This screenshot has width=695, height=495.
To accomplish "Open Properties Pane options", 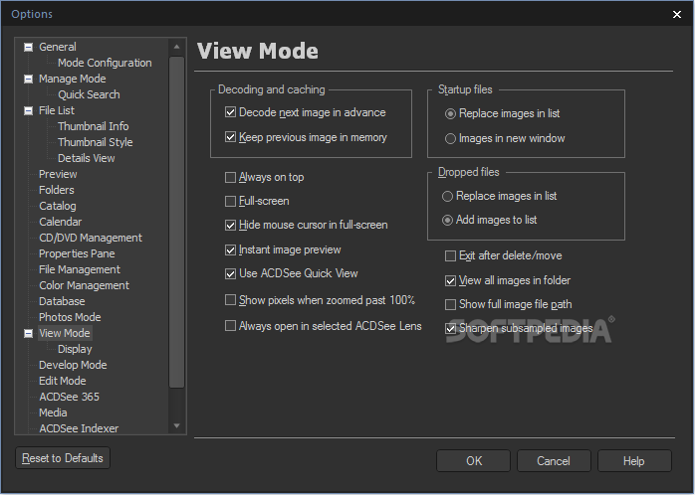I will [x=77, y=253].
